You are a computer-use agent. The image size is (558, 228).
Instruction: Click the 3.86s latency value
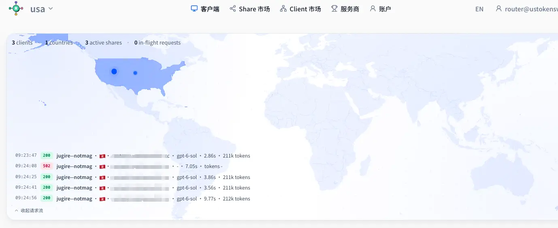coord(210,177)
